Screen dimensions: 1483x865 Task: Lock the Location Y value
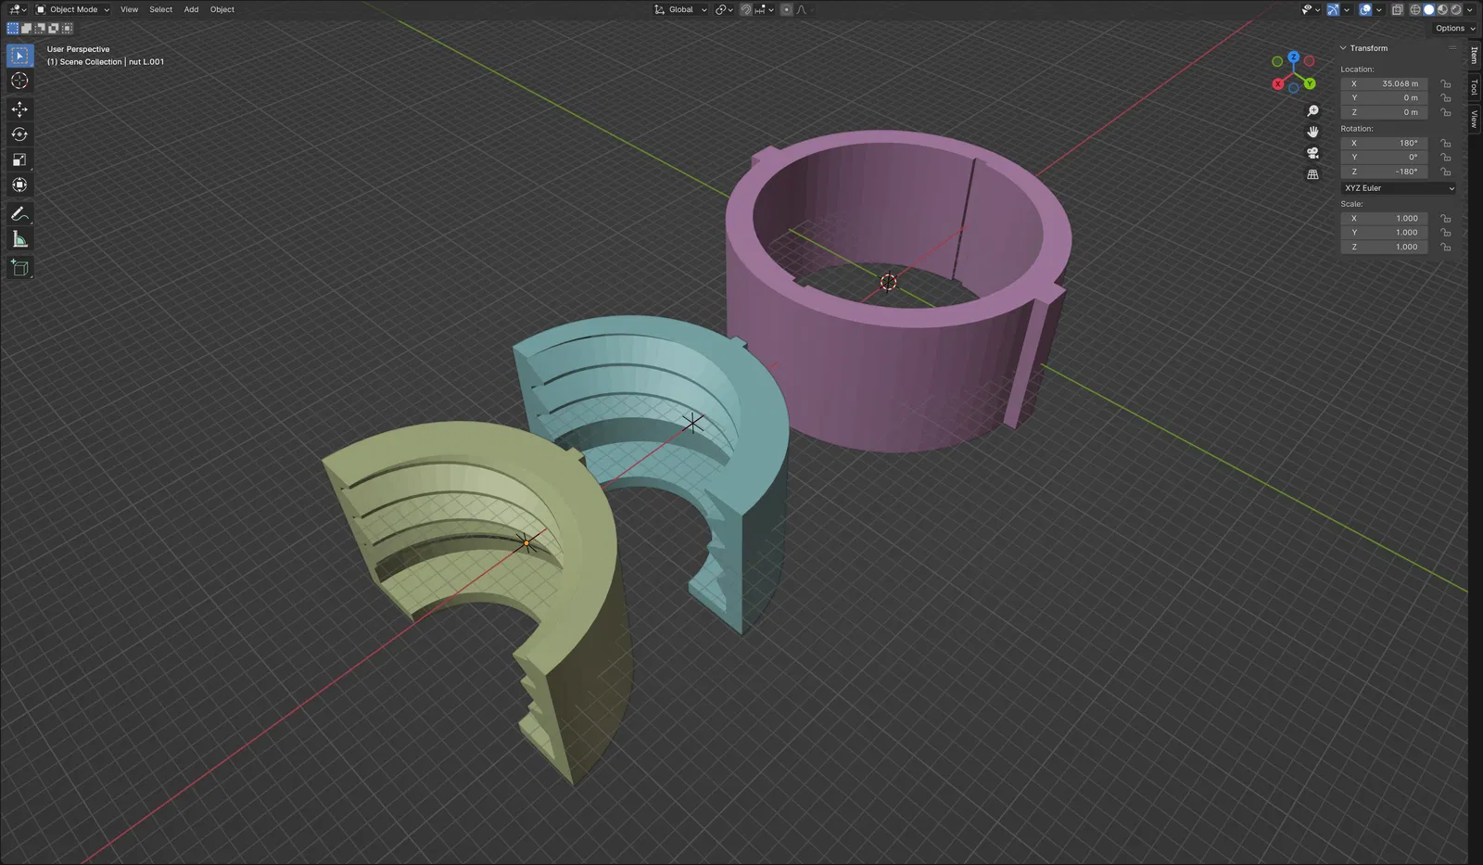(x=1446, y=98)
